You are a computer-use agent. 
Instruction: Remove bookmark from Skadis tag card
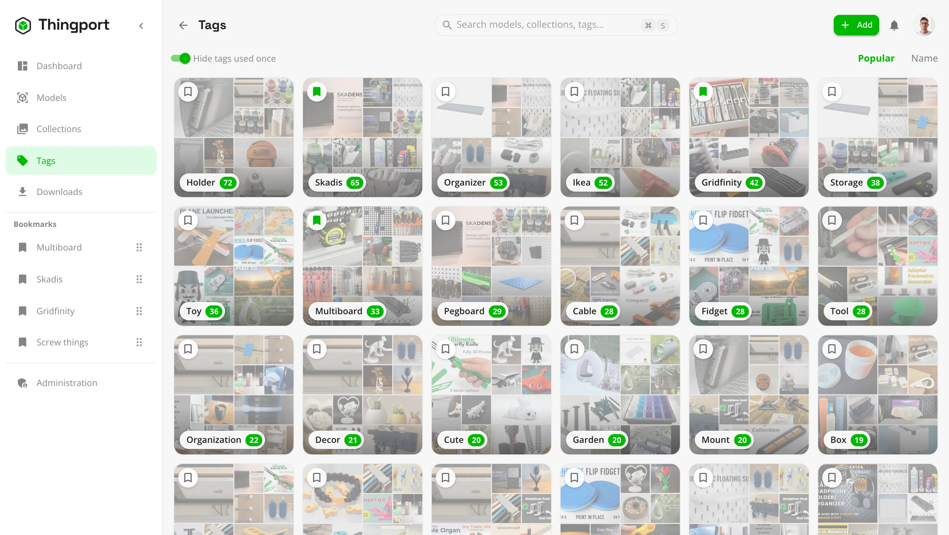317,92
